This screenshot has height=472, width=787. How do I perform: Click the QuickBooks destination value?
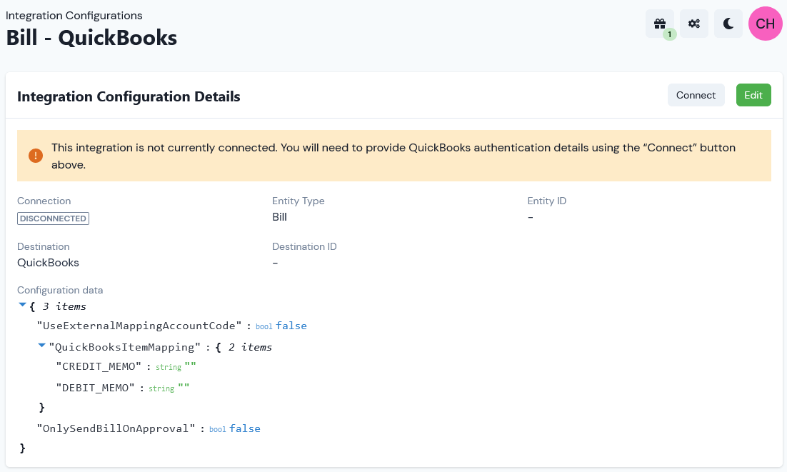pyautogui.click(x=48, y=262)
